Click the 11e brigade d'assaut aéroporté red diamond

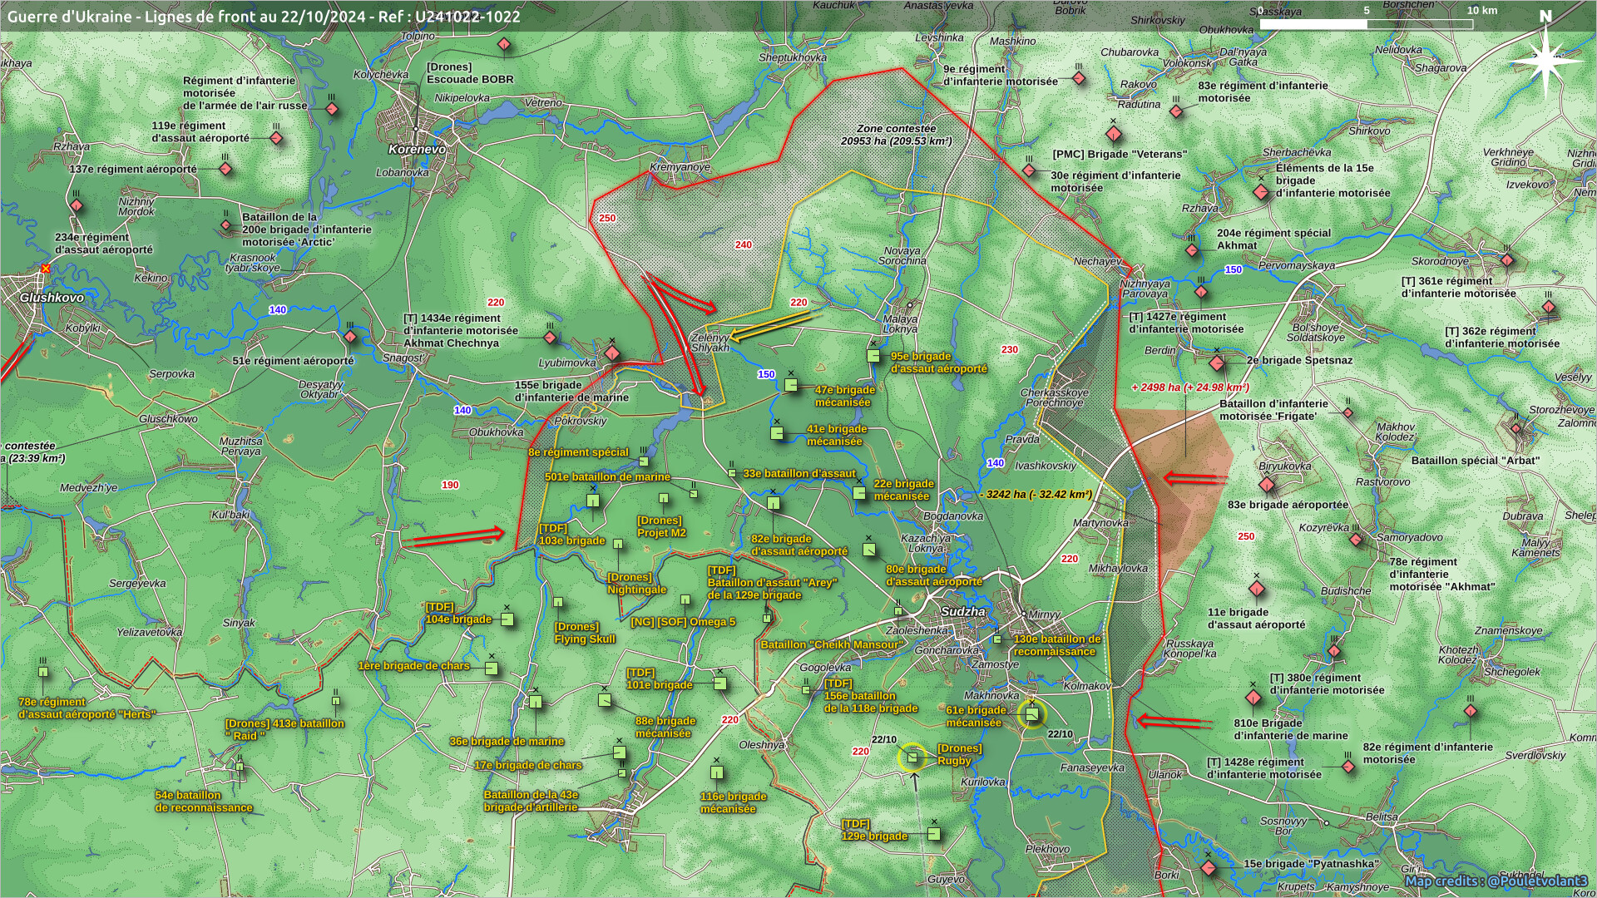tap(1257, 590)
